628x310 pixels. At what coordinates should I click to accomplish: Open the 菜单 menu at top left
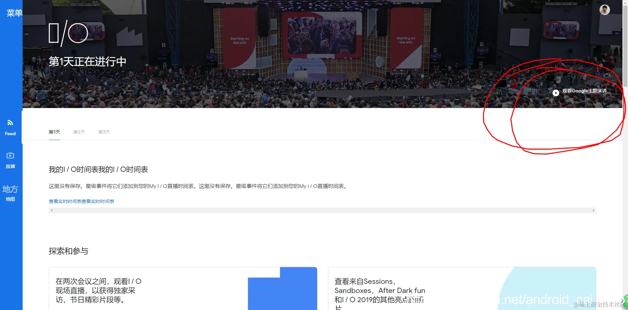click(14, 13)
